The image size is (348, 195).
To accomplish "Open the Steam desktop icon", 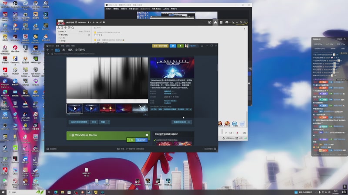I will click(x=5, y=149).
